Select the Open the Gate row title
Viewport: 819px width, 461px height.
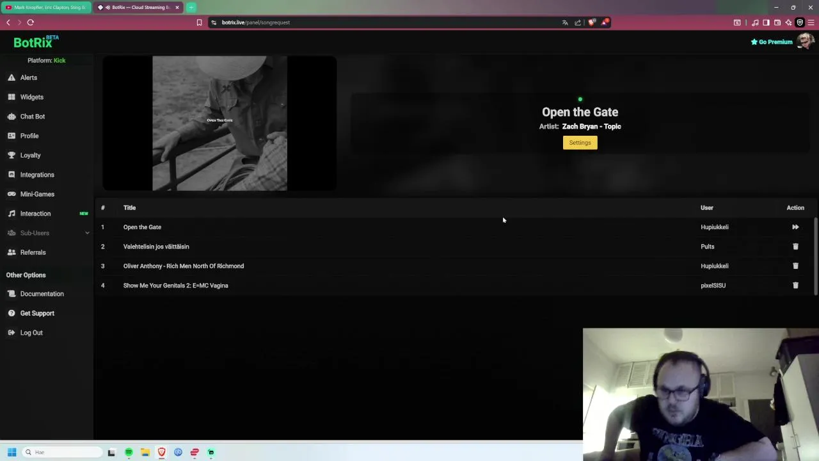click(x=142, y=227)
